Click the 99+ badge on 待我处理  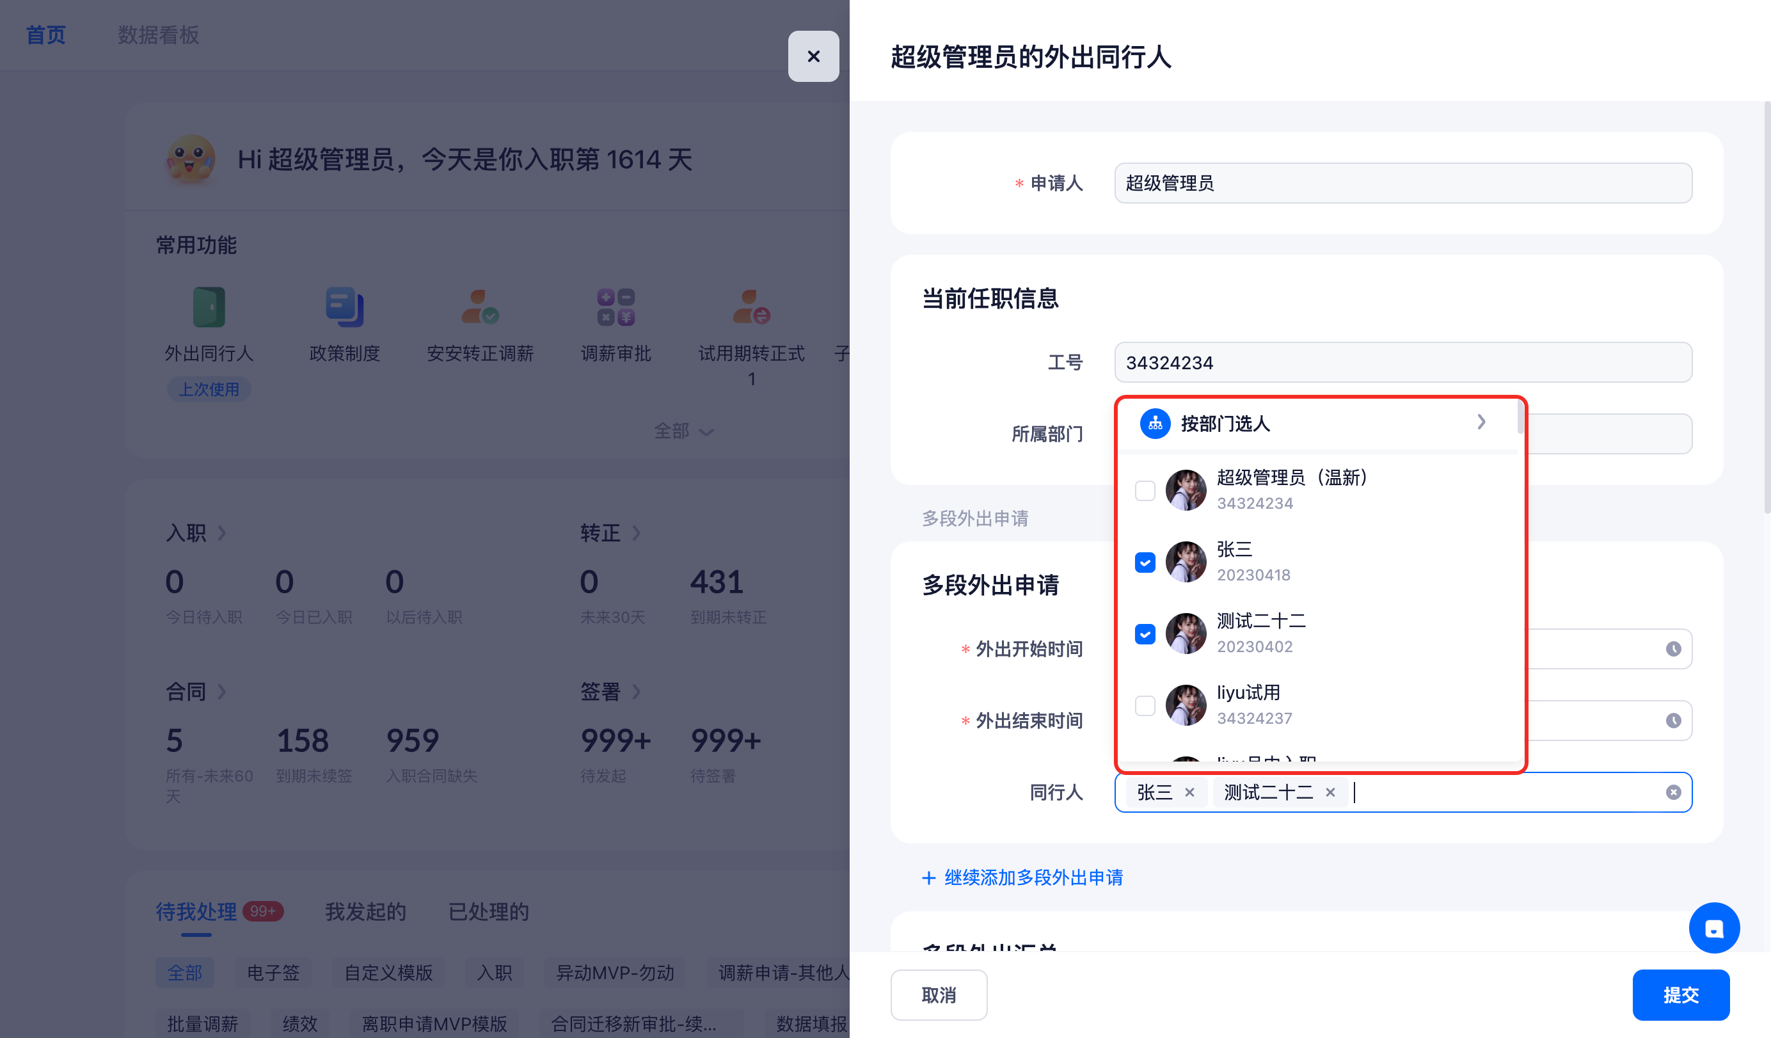click(263, 911)
